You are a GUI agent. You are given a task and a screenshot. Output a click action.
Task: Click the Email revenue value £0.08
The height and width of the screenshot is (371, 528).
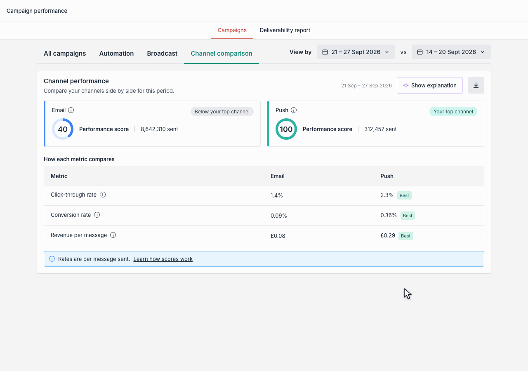pos(278,236)
